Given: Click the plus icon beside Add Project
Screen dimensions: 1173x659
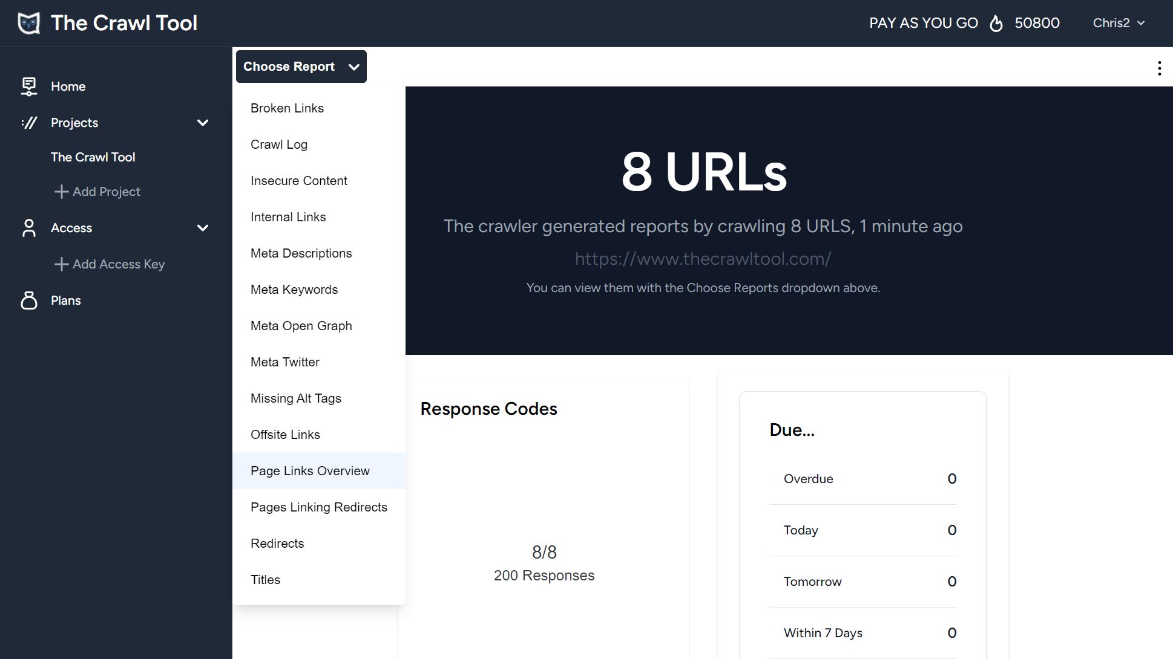Looking at the screenshot, I should pos(61,192).
